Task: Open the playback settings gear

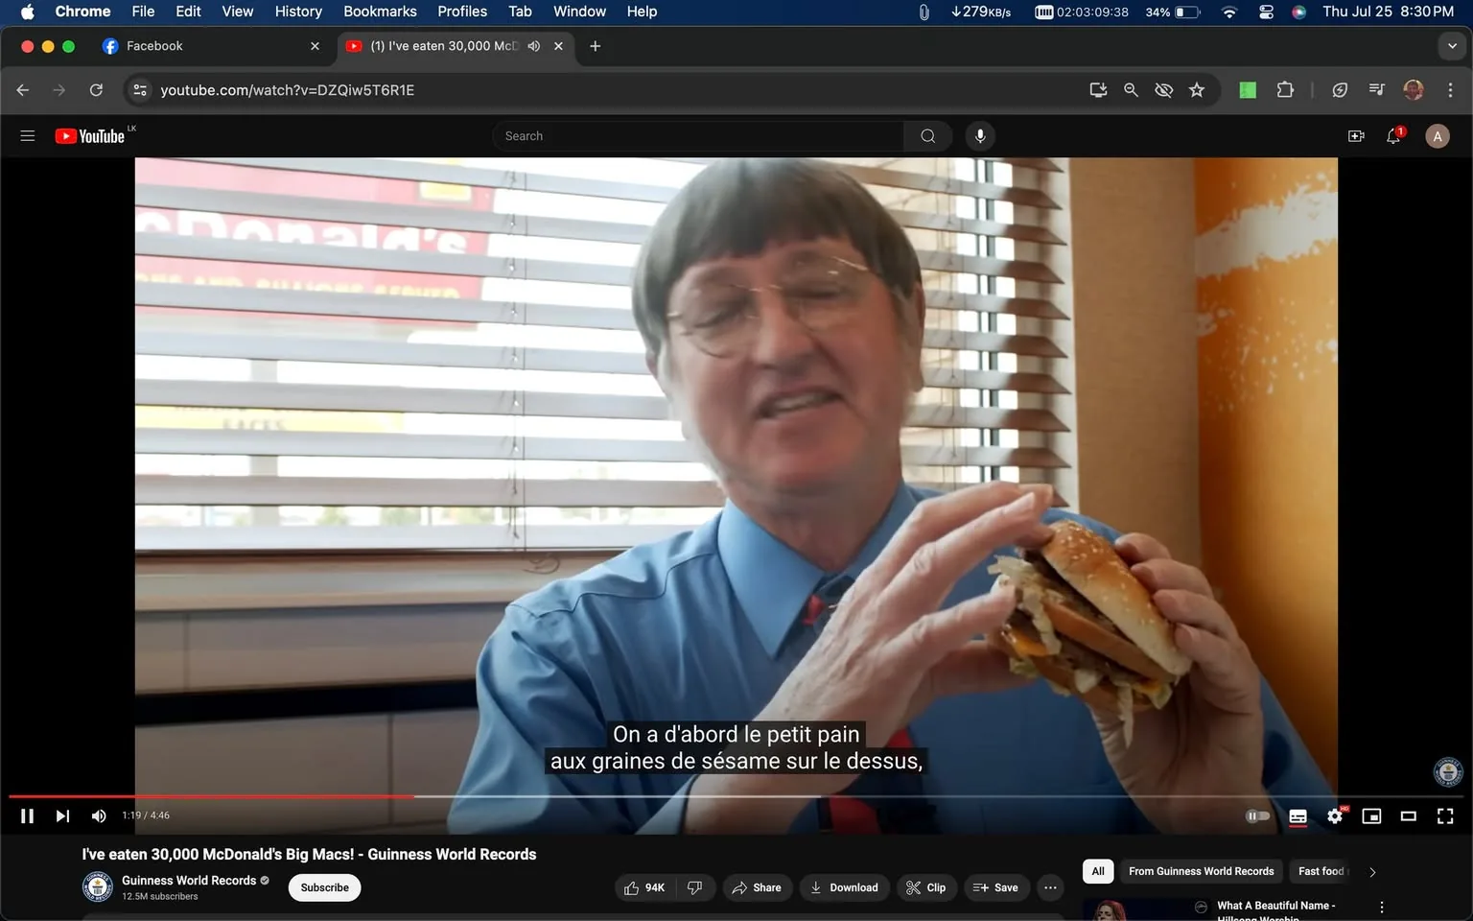Action: (x=1334, y=815)
